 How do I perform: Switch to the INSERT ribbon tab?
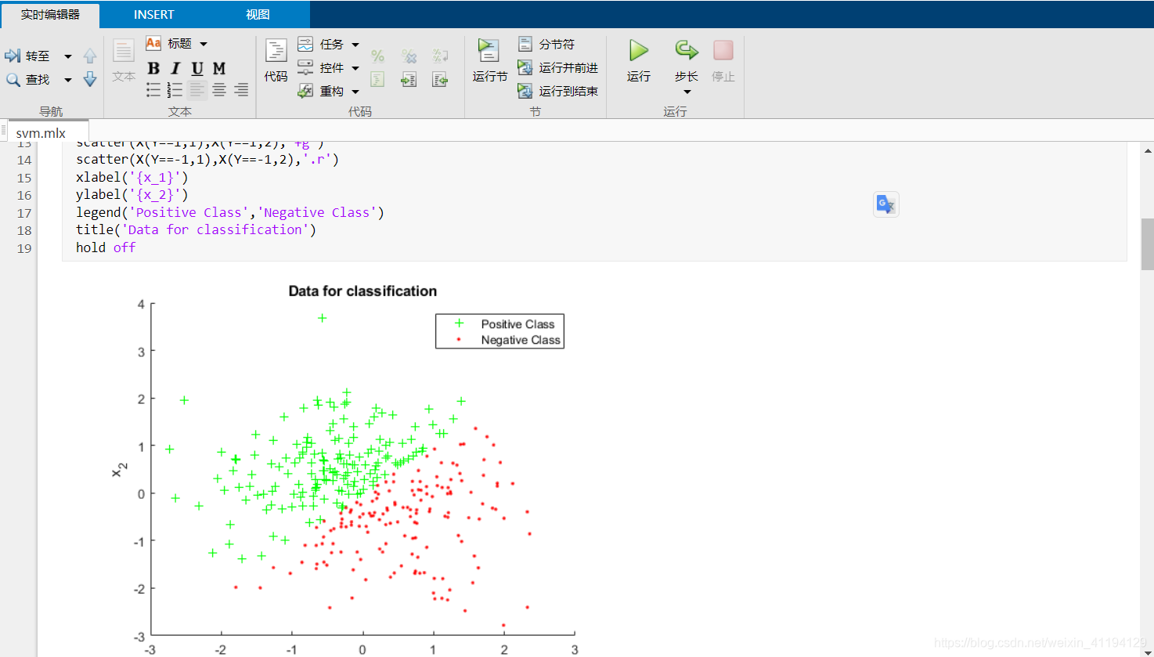(x=153, y=14)
